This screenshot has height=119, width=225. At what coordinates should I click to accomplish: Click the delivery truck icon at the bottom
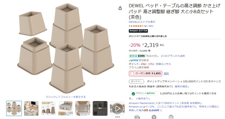[137, 117]
